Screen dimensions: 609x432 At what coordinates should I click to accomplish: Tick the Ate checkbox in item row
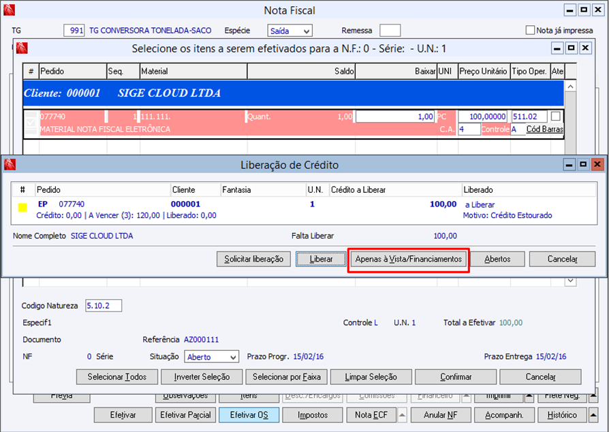pos(556,117)
